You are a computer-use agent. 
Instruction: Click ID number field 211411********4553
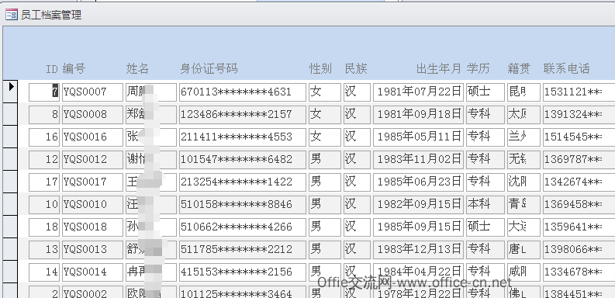243,137
